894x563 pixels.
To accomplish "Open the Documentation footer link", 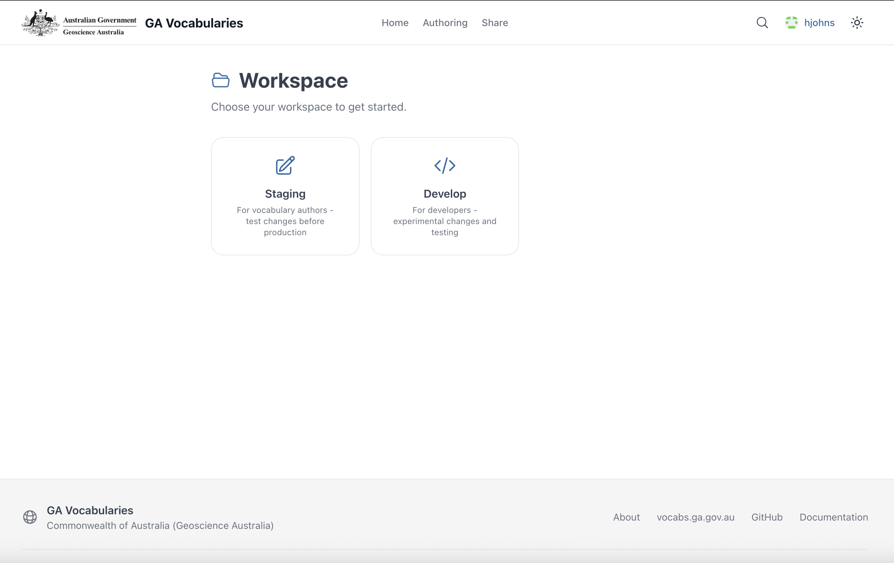I will (833, 517).
